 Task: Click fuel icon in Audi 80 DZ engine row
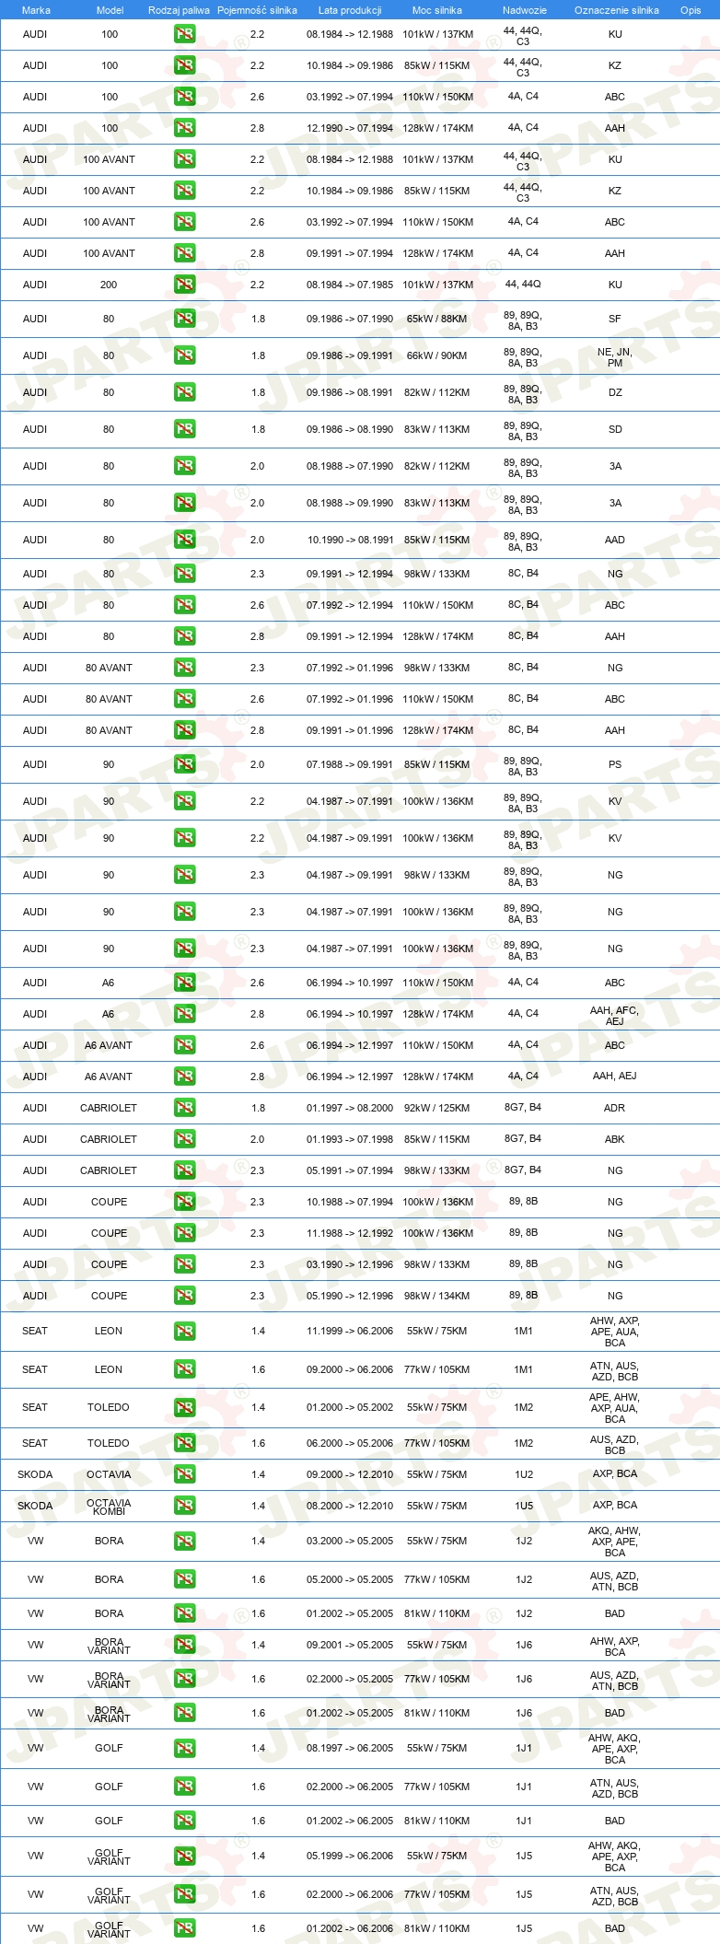coord(184,392)
